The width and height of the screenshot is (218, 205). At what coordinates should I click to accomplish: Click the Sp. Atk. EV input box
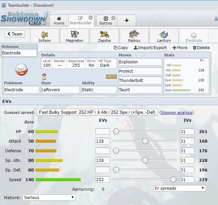103,160
